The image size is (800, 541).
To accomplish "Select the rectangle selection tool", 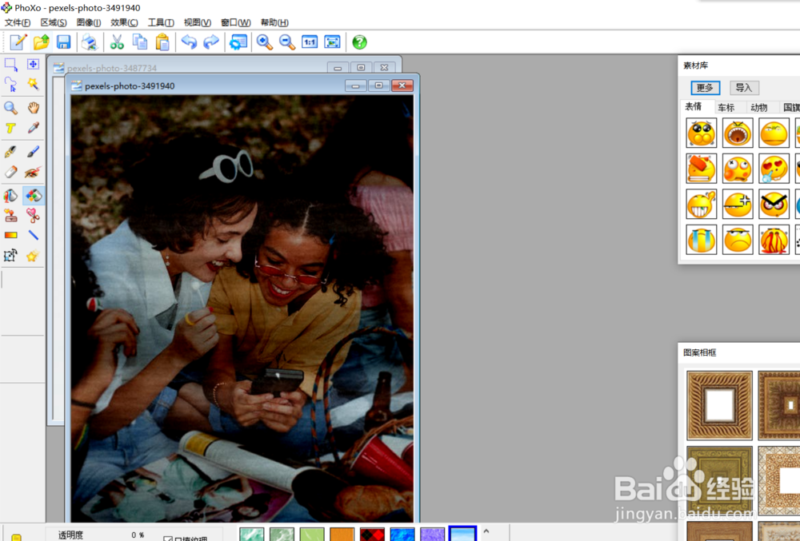I will tap(10, 64).
